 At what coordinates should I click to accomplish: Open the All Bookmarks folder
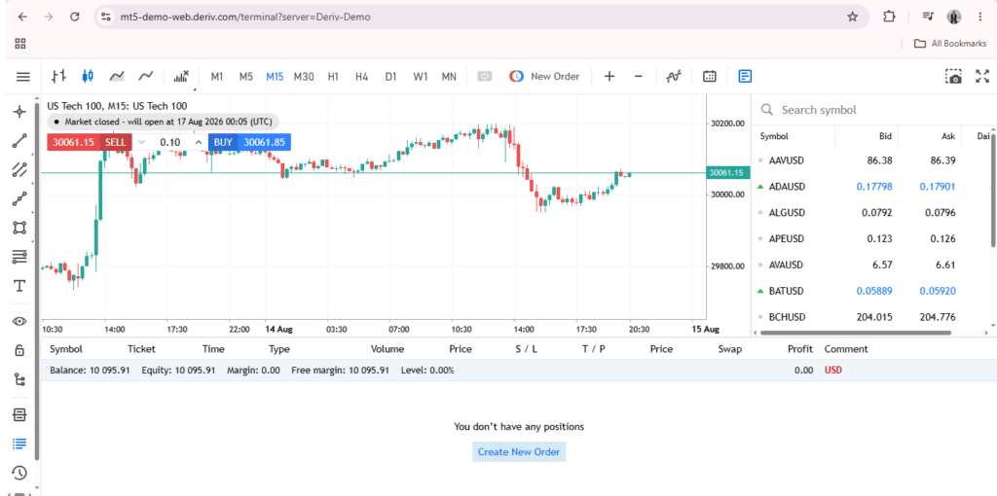coord(950,43)
